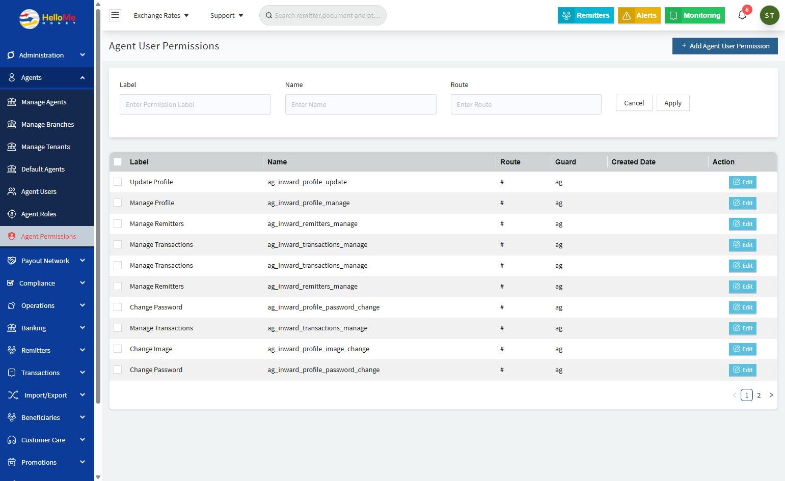
Task: Click the Customer Care headset icon
Action: pyautogui.click(x=12, y=440)
